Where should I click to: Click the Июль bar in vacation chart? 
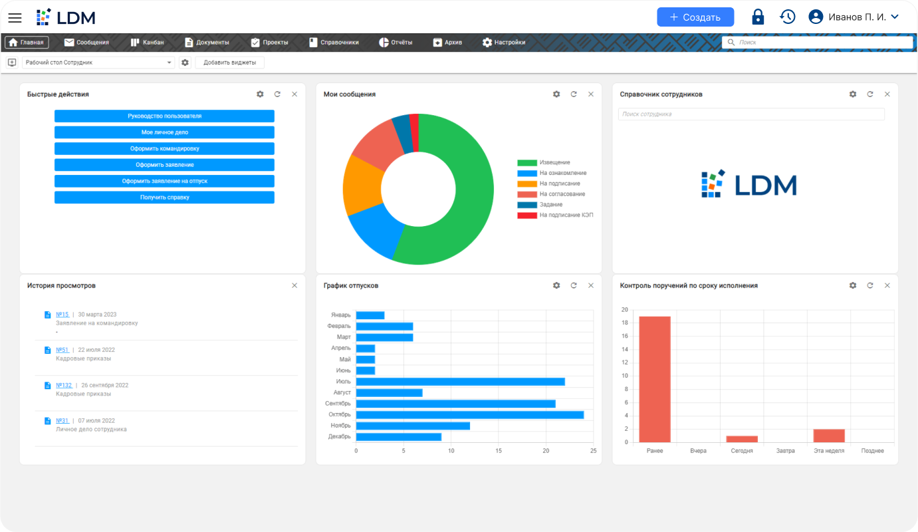[x=461, y=382]
